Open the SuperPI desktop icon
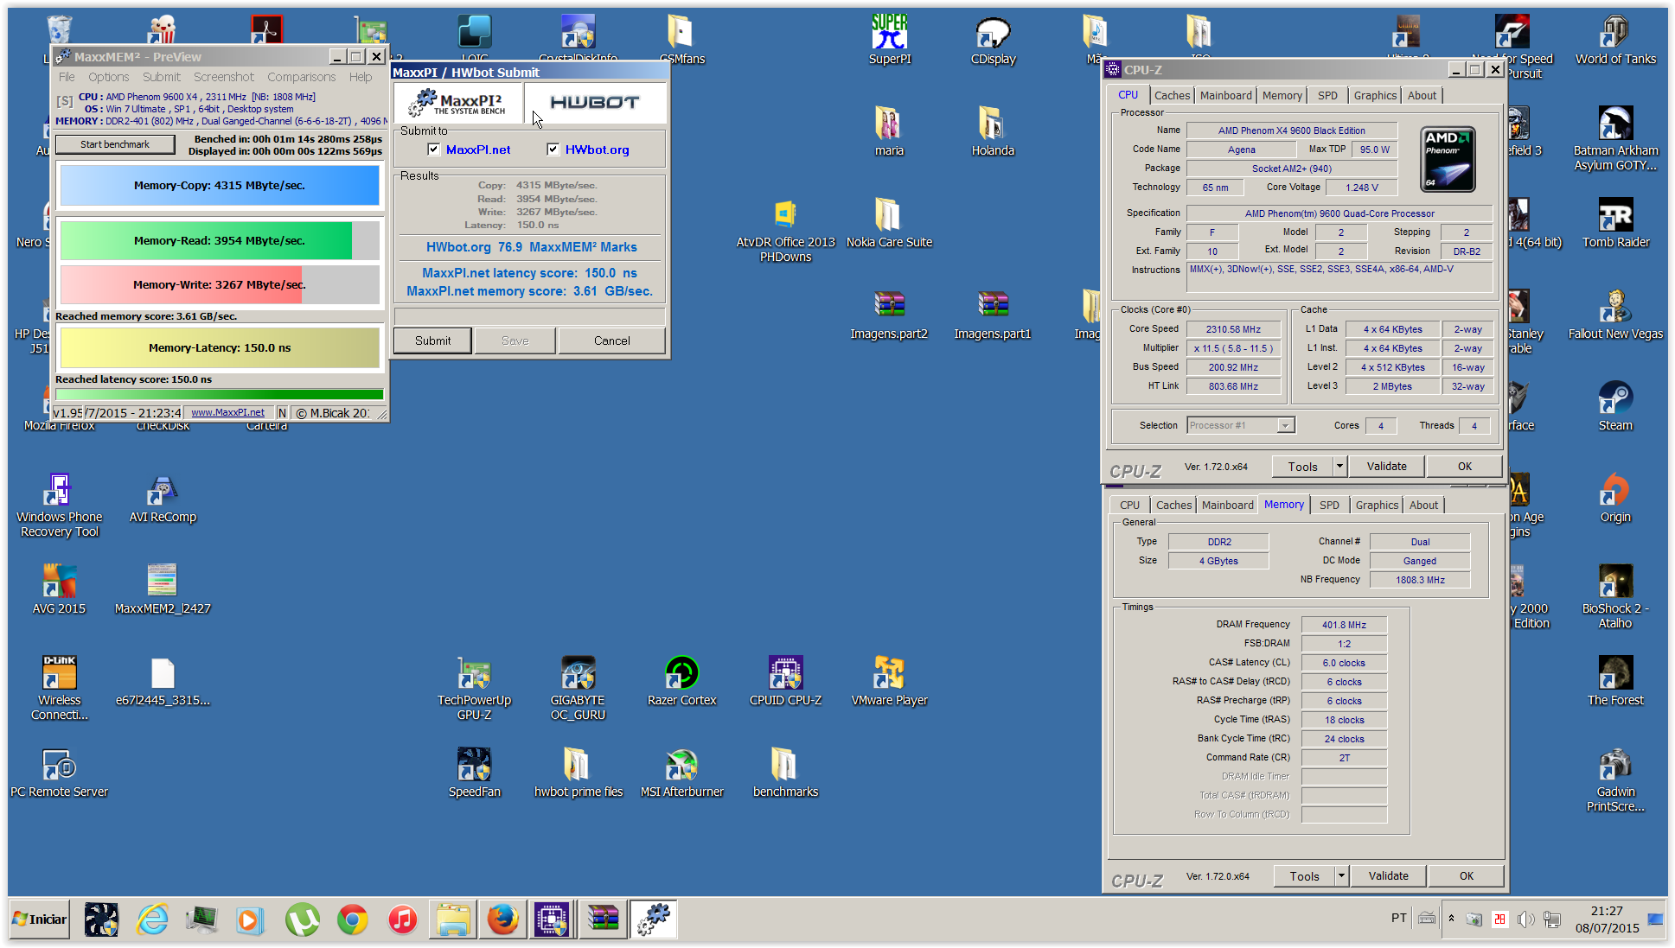The height and width of the screenshot is (948, 1675). click(x=889, y=41)
